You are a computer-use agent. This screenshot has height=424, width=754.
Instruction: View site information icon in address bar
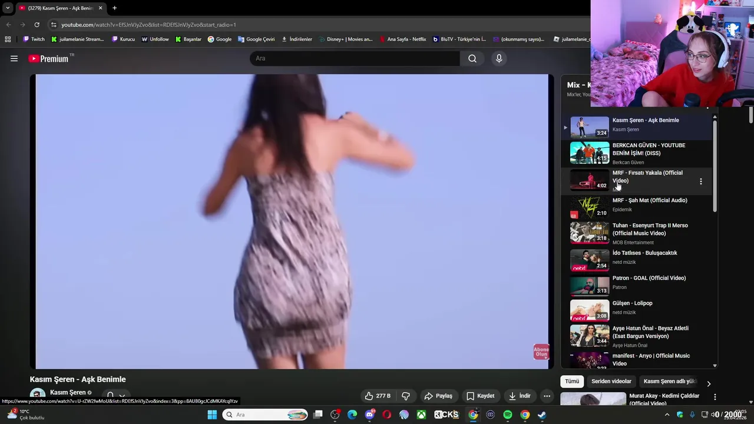click(x=54, y=25)
